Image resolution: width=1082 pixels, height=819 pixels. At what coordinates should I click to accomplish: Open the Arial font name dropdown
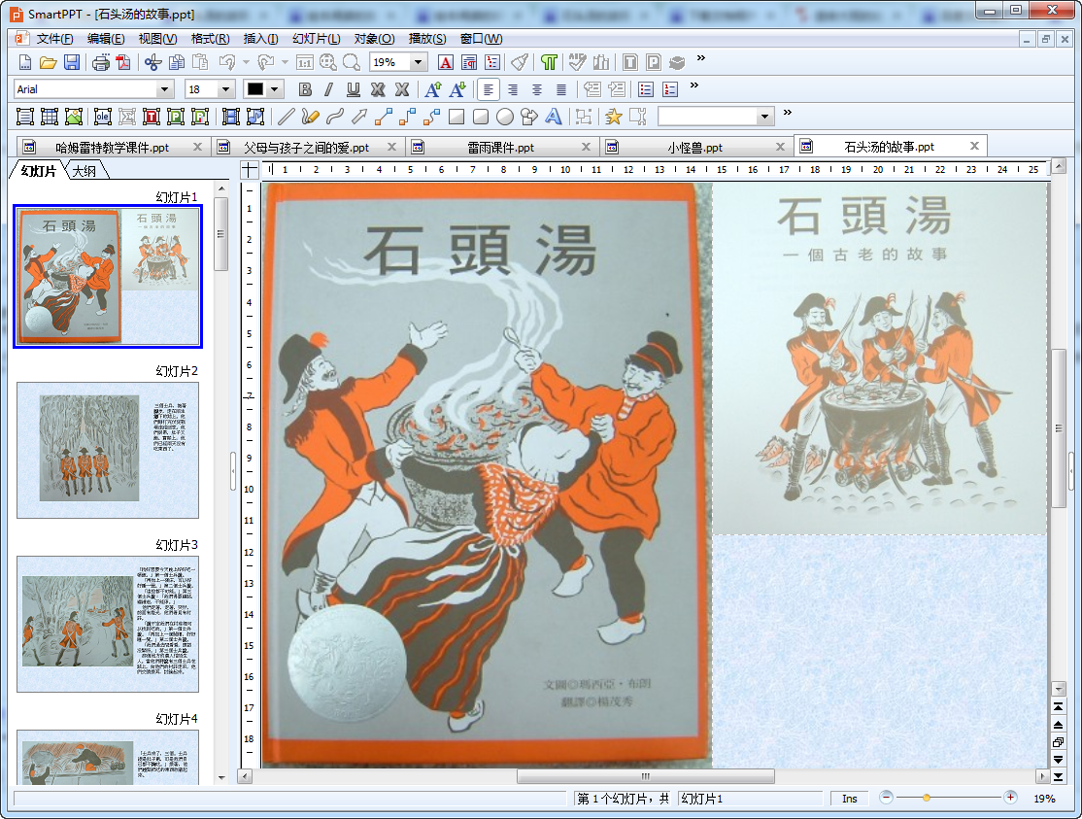click(x=164, y=89)
